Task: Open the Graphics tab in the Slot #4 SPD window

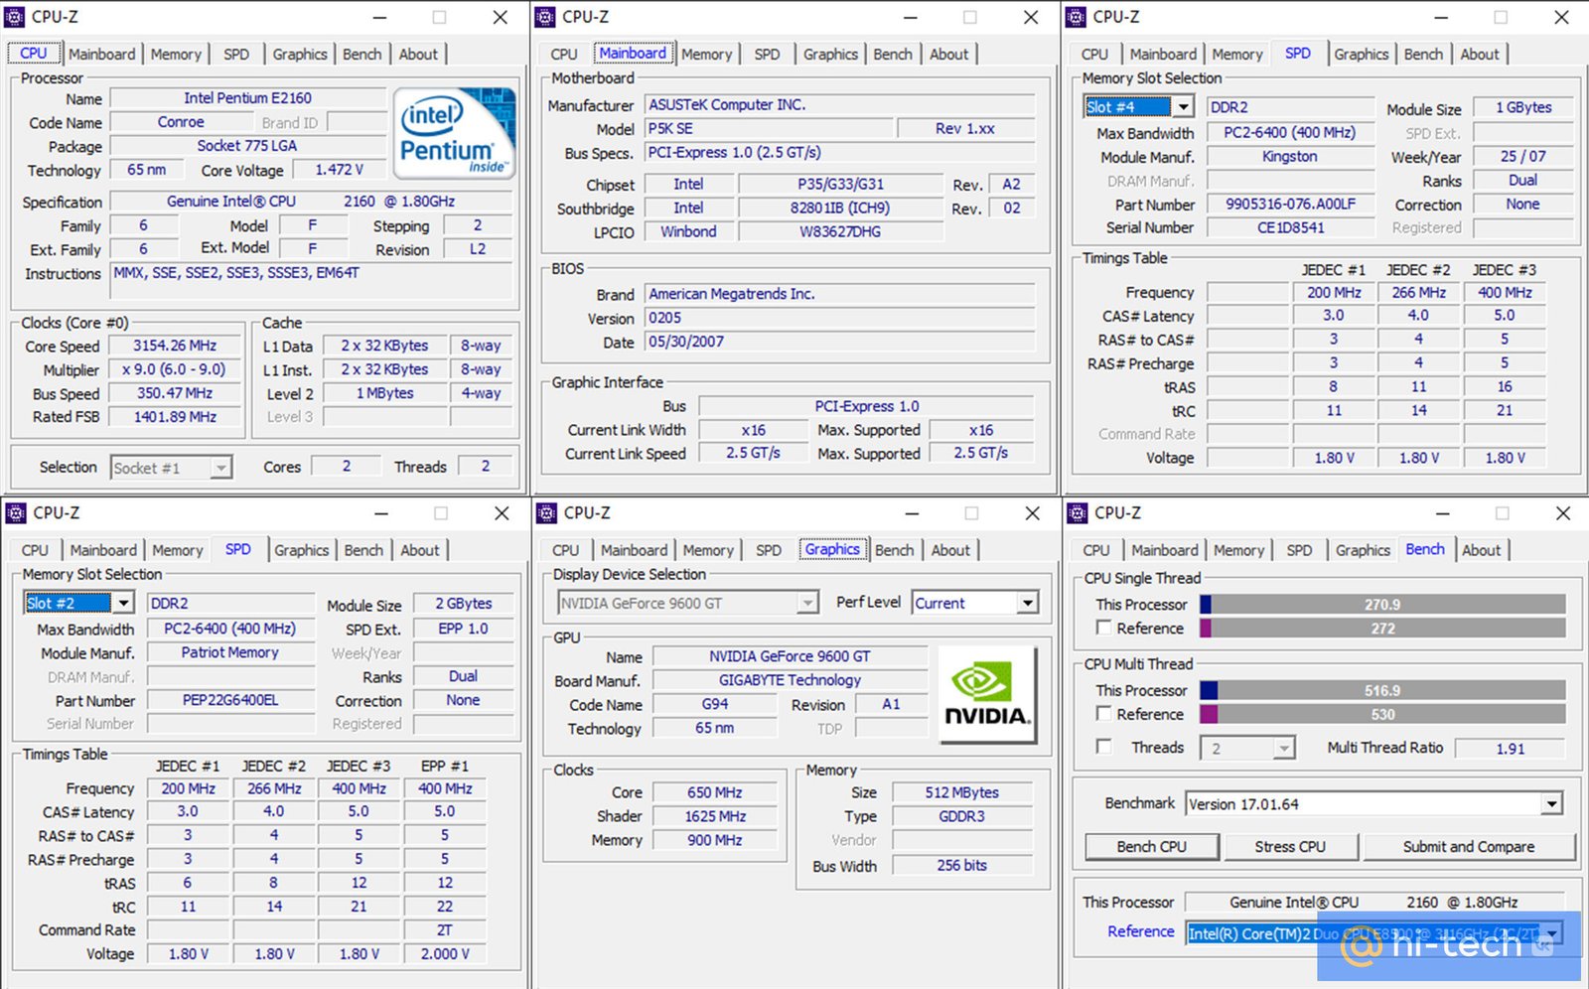Action: click(x=1362, y=55)
